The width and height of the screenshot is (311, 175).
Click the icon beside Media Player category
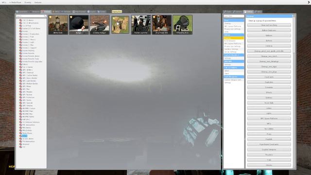pos(20,133)
